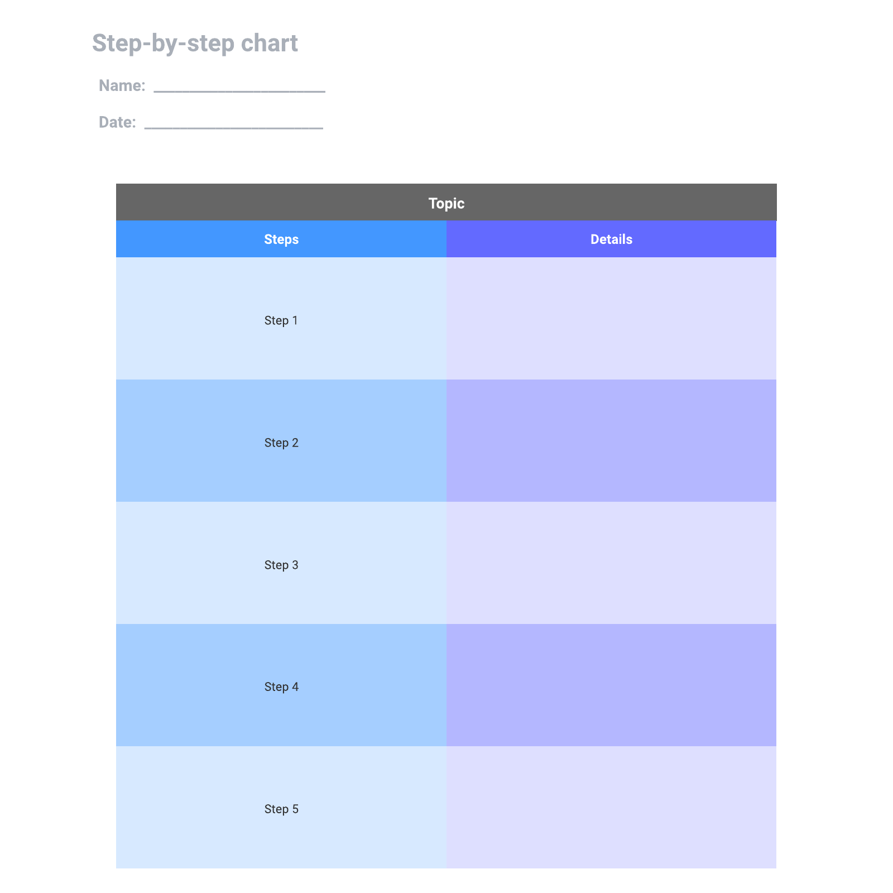Viewport: 893px width, 893px height.
Task: Click the details cell beside Step 2
Action: pyautogui.click(x=611, y=440)
